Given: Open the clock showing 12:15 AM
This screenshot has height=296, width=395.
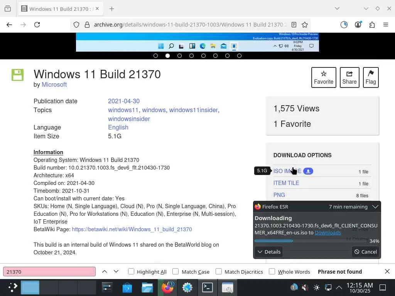Looking at the screenshot, I should tap(360, 288).
